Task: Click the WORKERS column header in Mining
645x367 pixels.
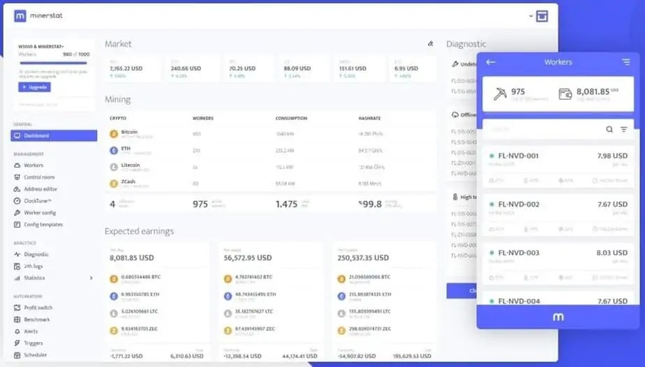Action: 203,119
